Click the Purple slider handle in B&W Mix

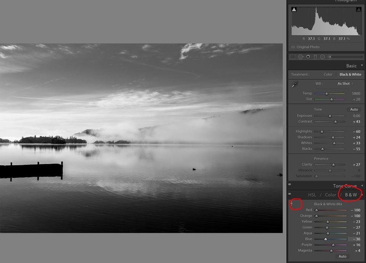coord(333,245)
